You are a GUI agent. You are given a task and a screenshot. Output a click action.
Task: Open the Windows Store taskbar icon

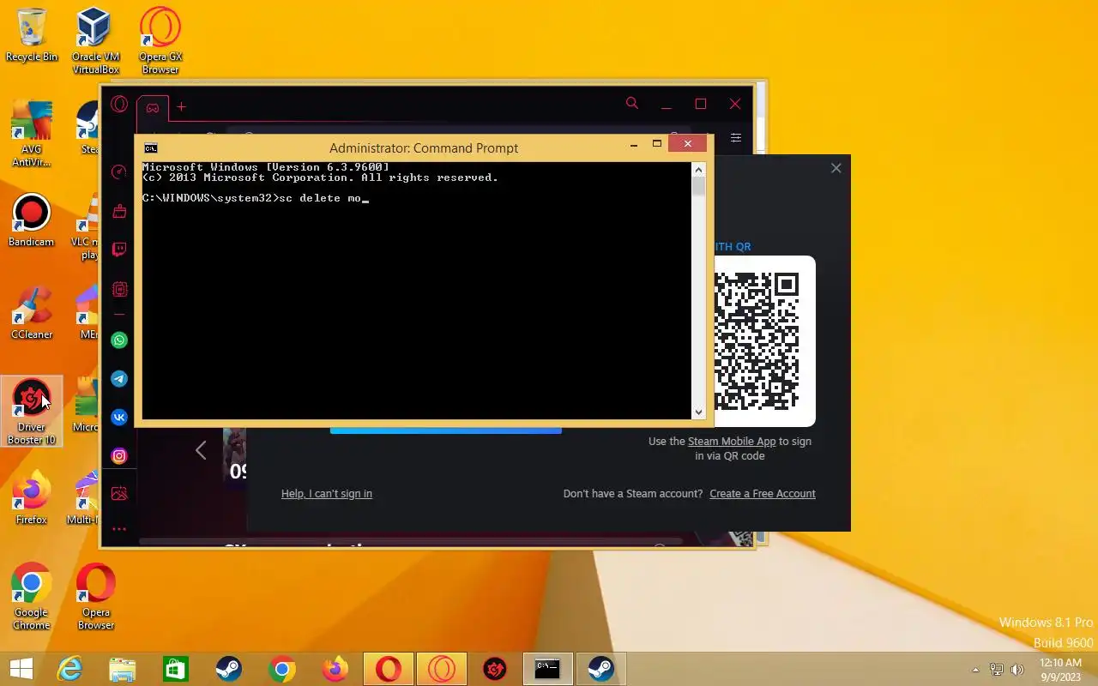pyautogui.click(x=176, y=669)
